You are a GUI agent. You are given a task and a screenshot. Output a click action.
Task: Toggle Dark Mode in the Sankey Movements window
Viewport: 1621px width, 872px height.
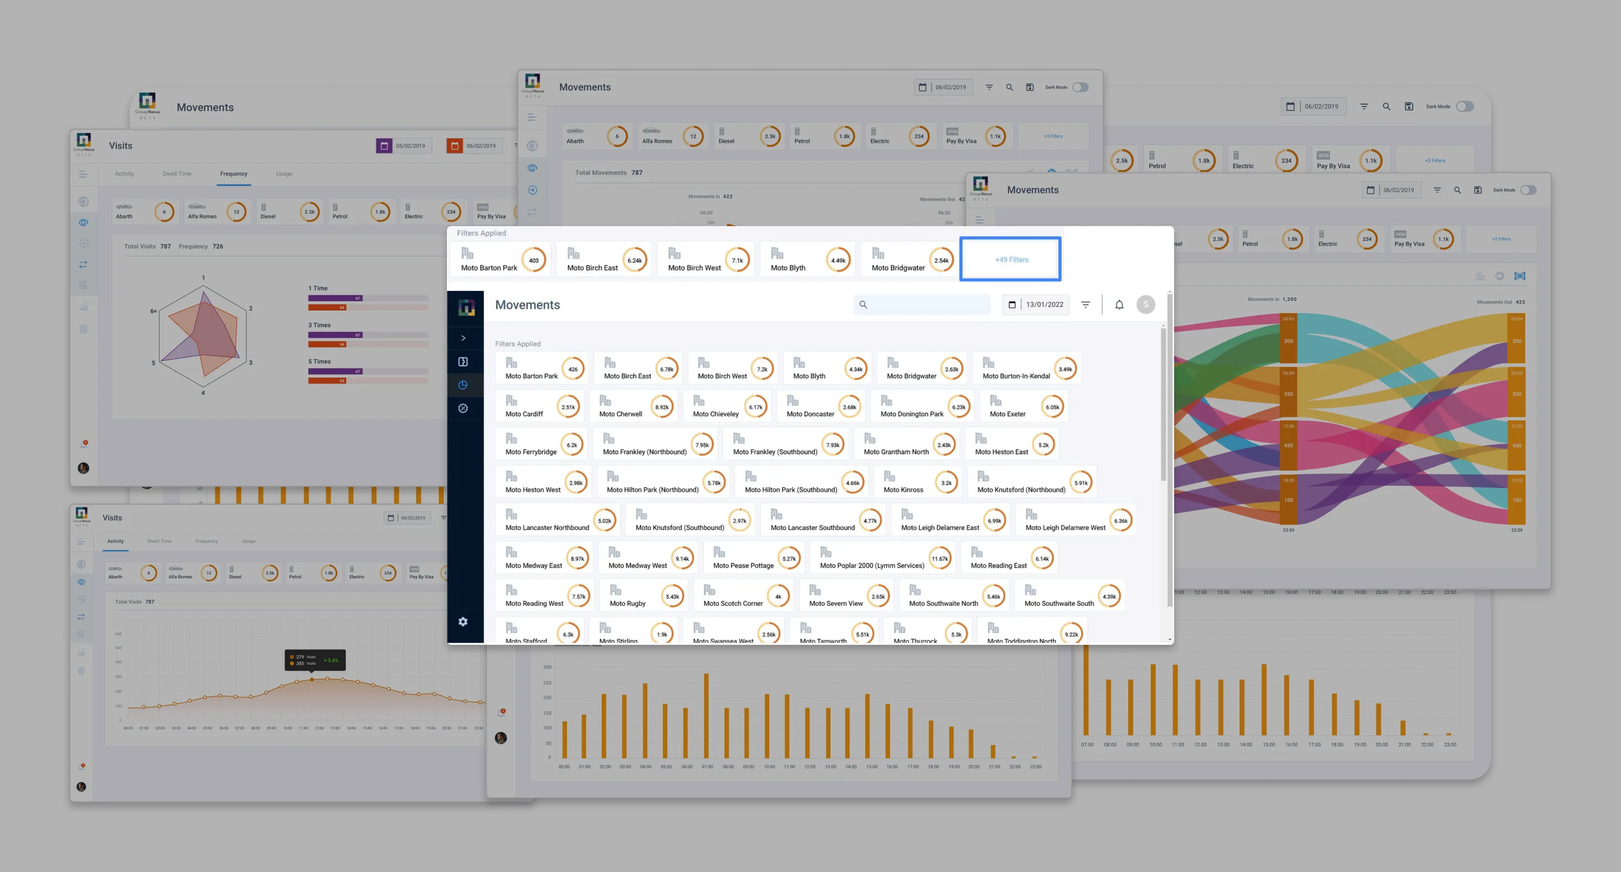coord(1528,190)
